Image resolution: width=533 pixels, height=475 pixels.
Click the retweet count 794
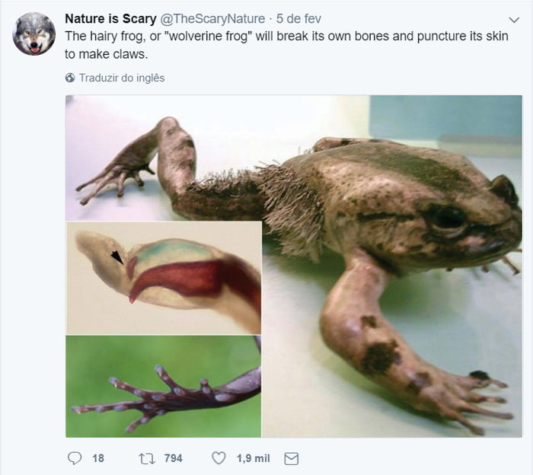(x=173, y=458)
